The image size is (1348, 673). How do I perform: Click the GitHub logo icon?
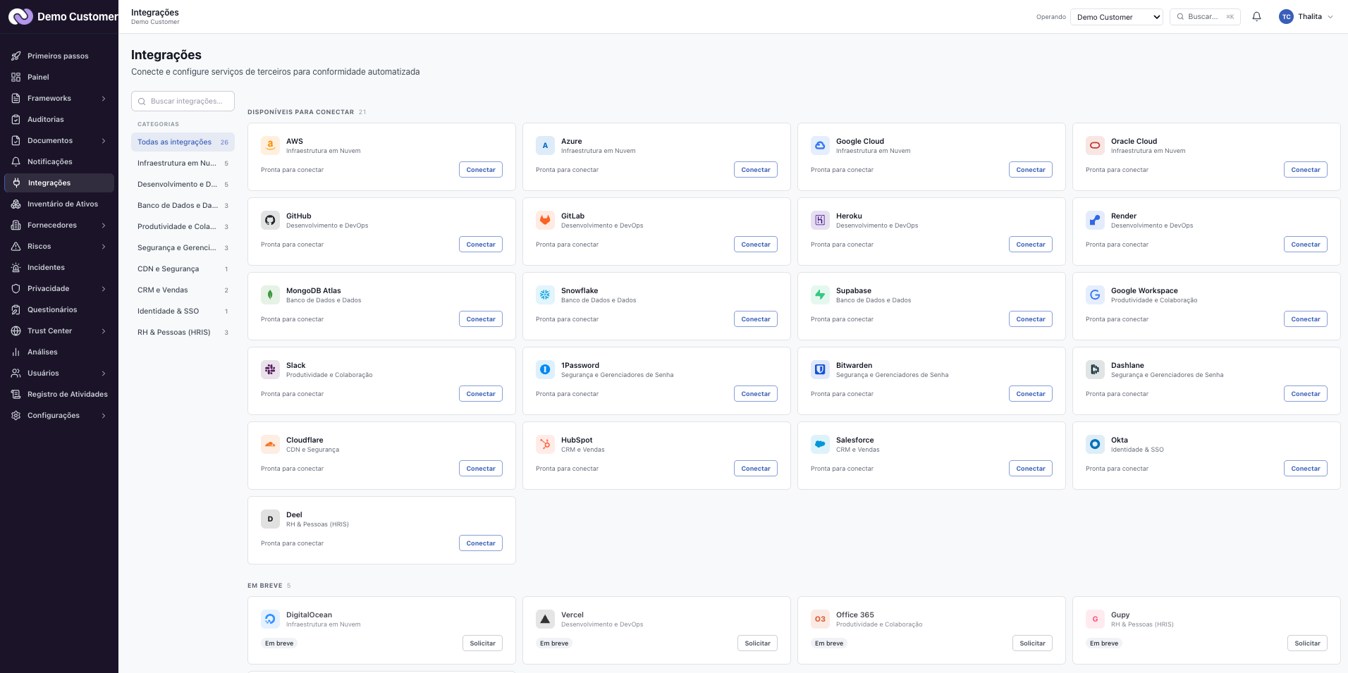(270, 220)
